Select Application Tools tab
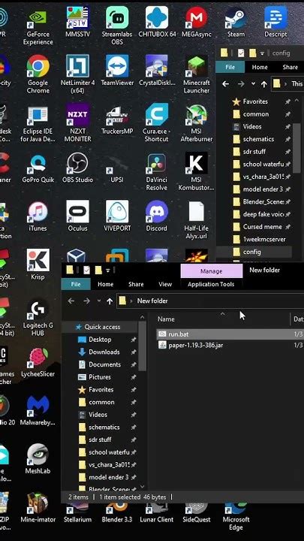 (211, 284)
